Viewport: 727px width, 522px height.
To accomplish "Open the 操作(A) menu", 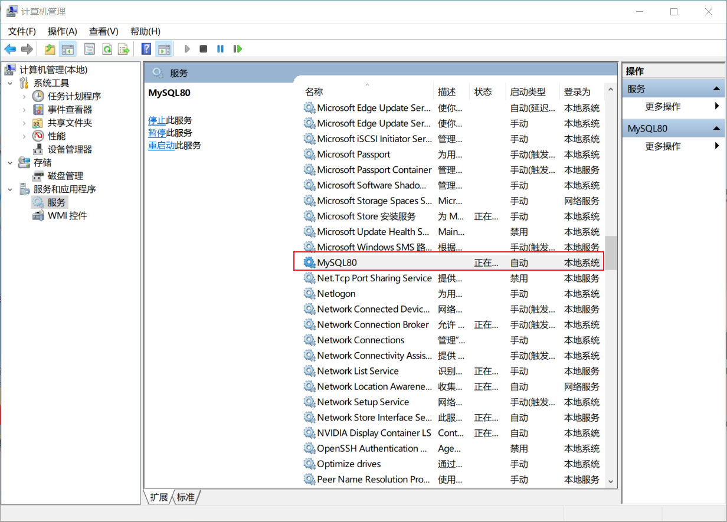I will tap(63, 31).
